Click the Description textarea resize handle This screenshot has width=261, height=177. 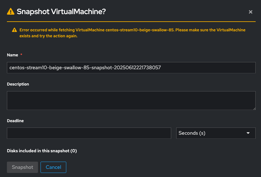coord(254,108)
